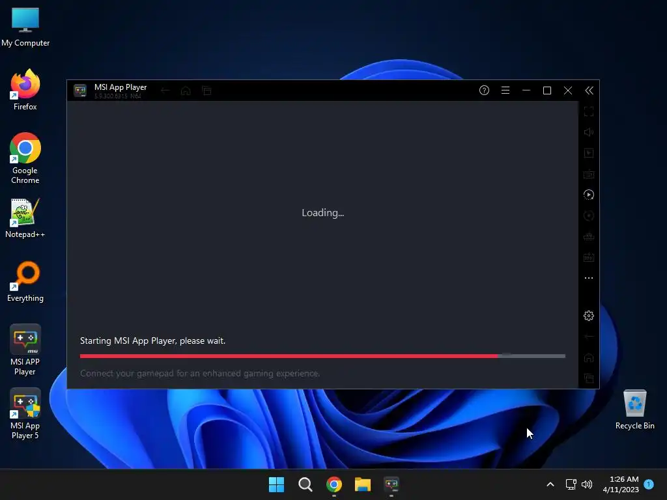The height and width of the screenshot is (500, 667).
Task: Open the hamburger menu in MSI App Player
Action: pos(505,90)
